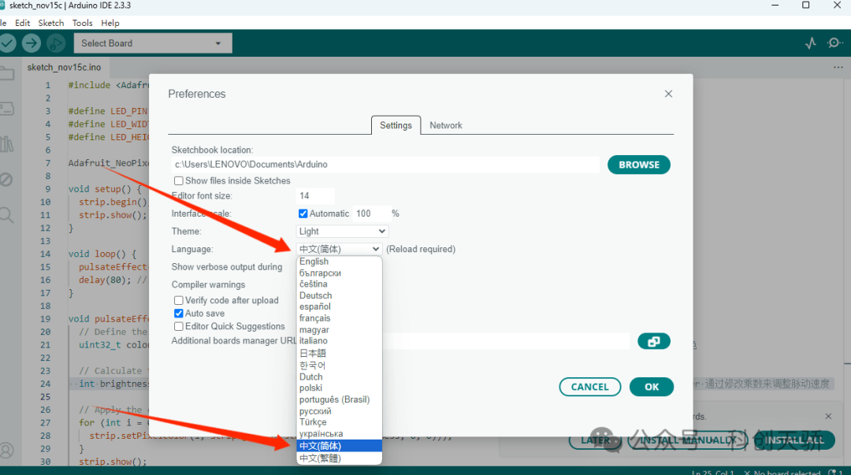Screen dimensions: 851x475
Task: Click LATER in the install notification
Action: (x=596, y=440)
